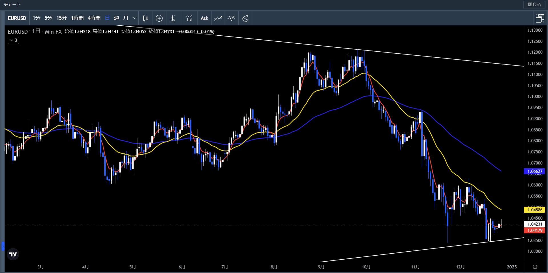Click the 10月 time axis label

pyautogui.click(x=366, y=267)
